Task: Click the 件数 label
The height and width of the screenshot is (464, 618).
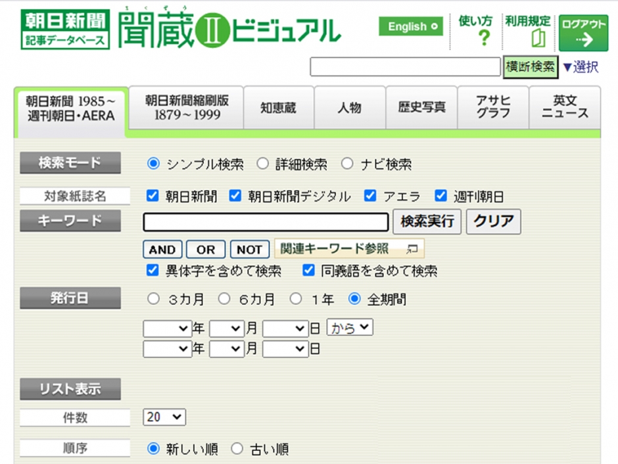Action: [x=75, y=417]
